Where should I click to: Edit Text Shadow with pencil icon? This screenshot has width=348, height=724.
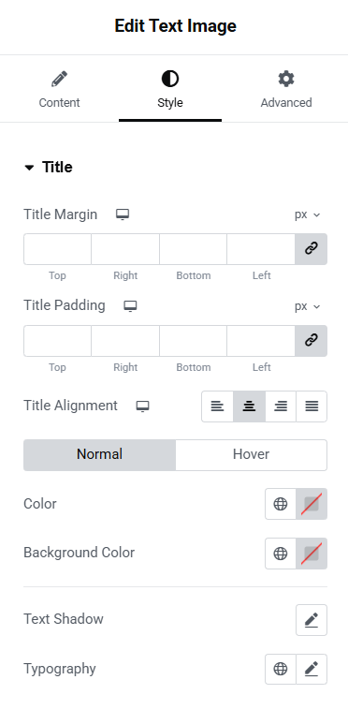point(312,620)
